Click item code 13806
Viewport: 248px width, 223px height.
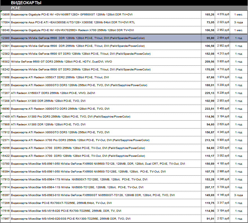(5, 15)
